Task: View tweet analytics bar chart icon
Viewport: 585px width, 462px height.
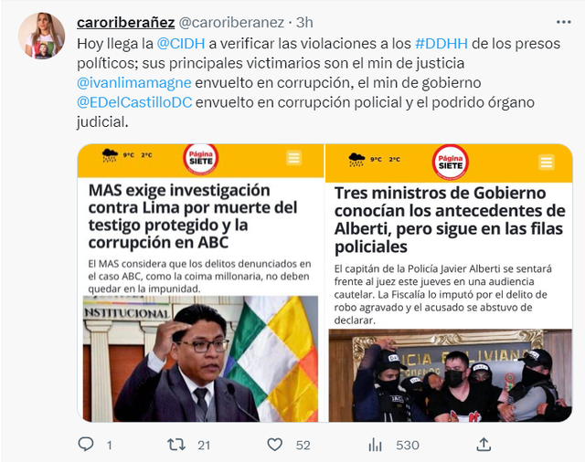Action: pyautogui.click(x=375, y=445)
